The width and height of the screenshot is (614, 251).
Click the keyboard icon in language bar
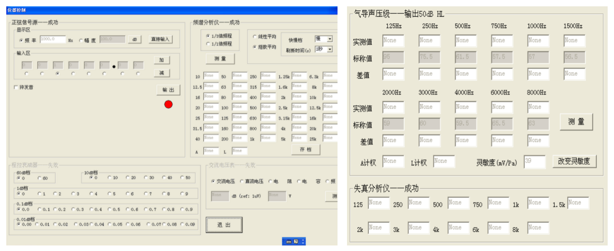click(x=289, y=241)
